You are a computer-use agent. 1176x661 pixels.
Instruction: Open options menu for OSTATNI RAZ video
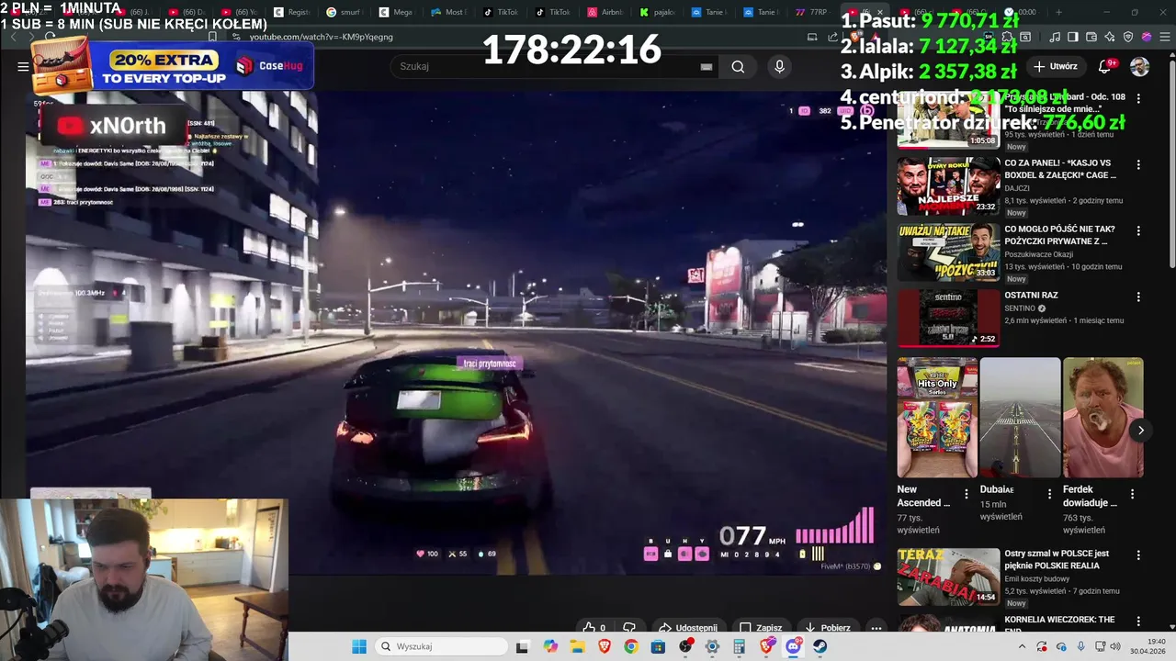pyautogui.click(x=1138, y=297)
